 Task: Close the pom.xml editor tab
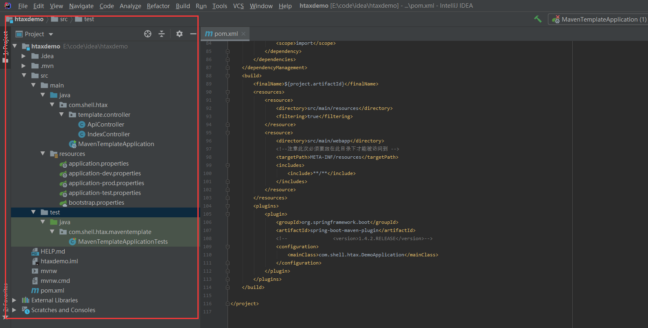pos(243,34)
